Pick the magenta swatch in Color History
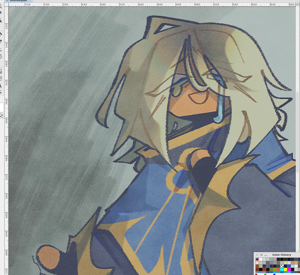The height and width of the screenshot is (275, 300). tap(289, 269)
